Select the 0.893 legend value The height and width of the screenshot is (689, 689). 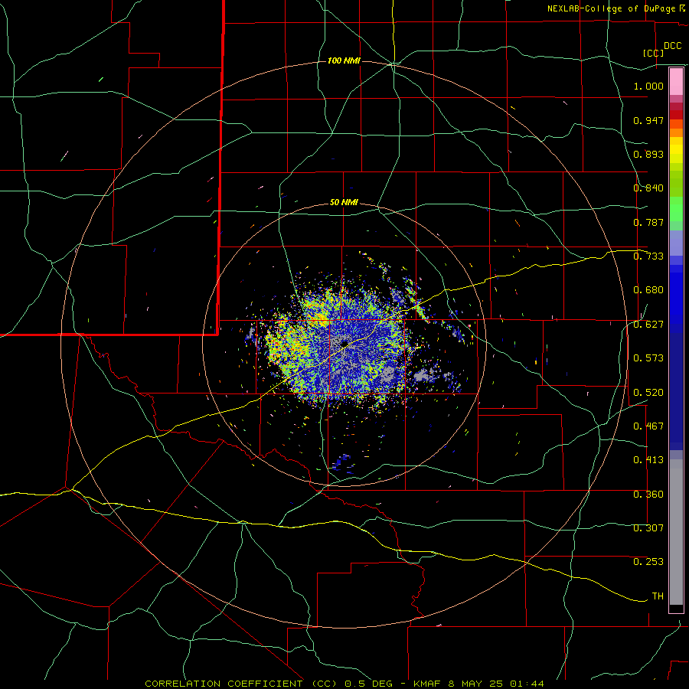tap(648, 154)
